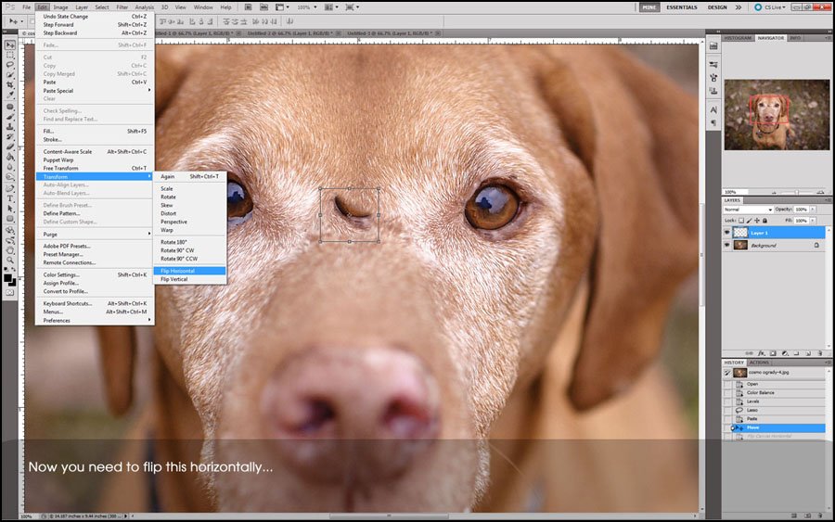This screenshot has height=522, width=835.
Task: Toggle Quick Mask mode icon
Action: 10,293
